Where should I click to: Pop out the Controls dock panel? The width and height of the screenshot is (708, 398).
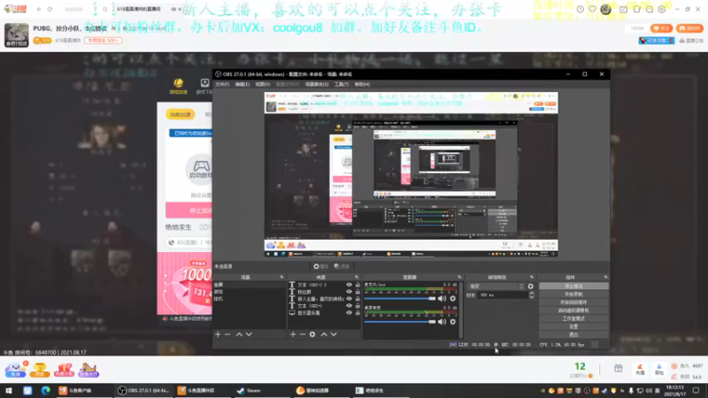click(605, 277)
